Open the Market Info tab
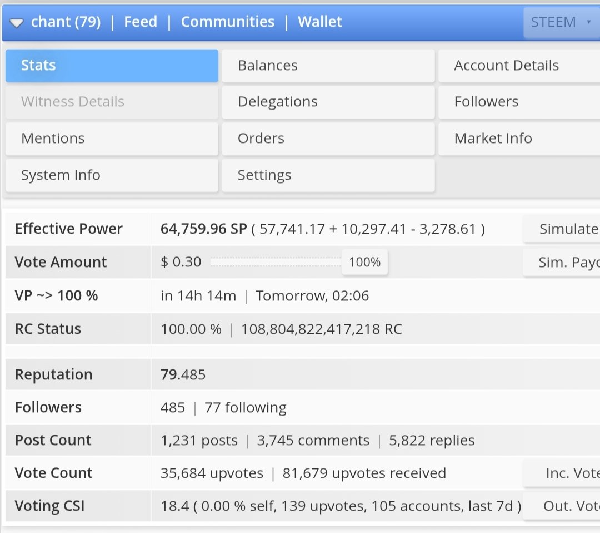The height and width of the screenshot is (533, 600). (x=519, y=139)
